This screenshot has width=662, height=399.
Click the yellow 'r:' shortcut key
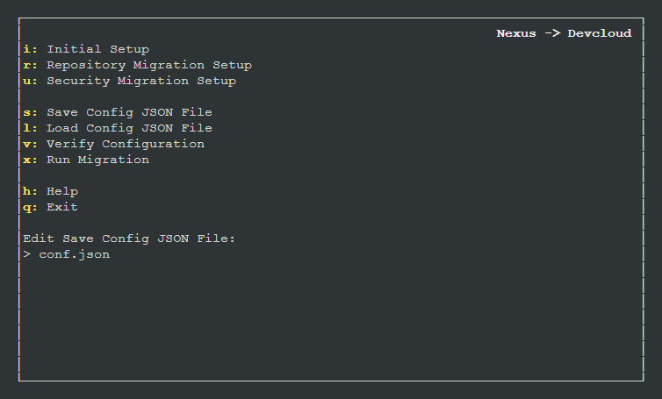click(x=30, y=65)
